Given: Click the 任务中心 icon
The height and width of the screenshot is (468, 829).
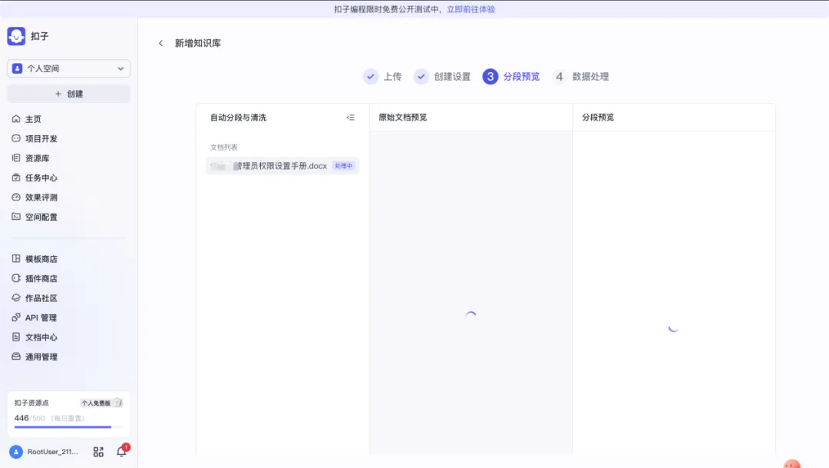Looking at the screenshot, I should tap(16, 178).
